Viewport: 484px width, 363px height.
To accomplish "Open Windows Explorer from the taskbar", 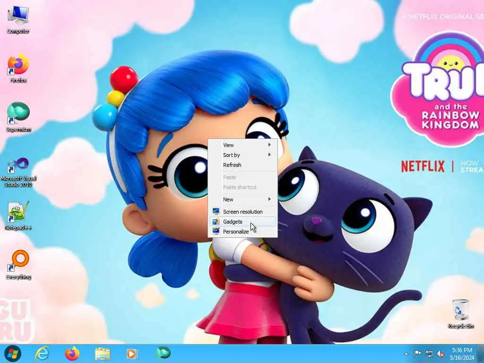I will coord(102,354).
